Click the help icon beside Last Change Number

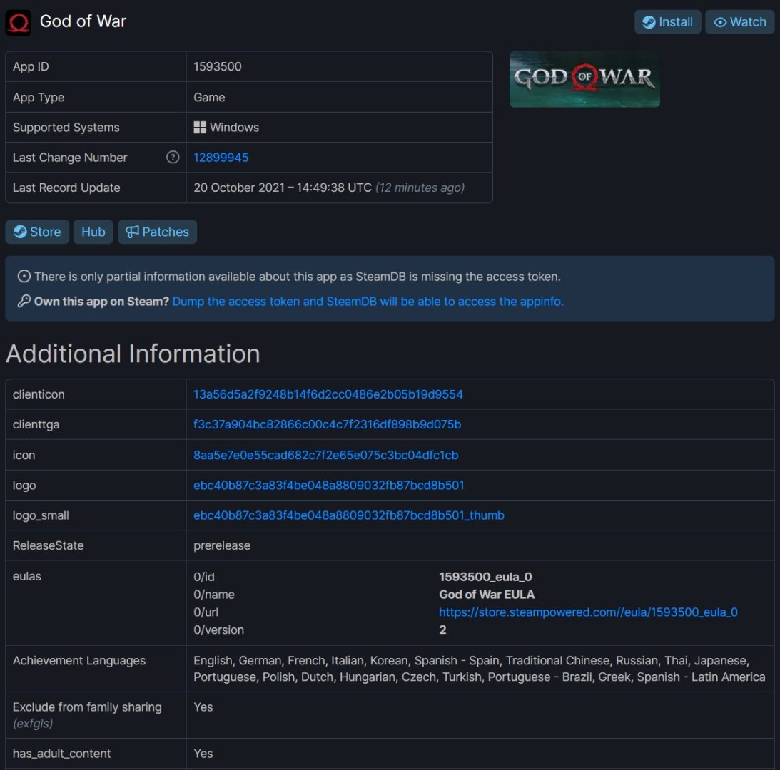(x=173, y=158)
